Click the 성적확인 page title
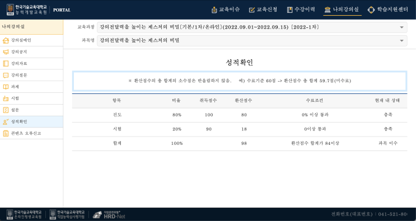416x221 pixels. click(x=239, y=63)
